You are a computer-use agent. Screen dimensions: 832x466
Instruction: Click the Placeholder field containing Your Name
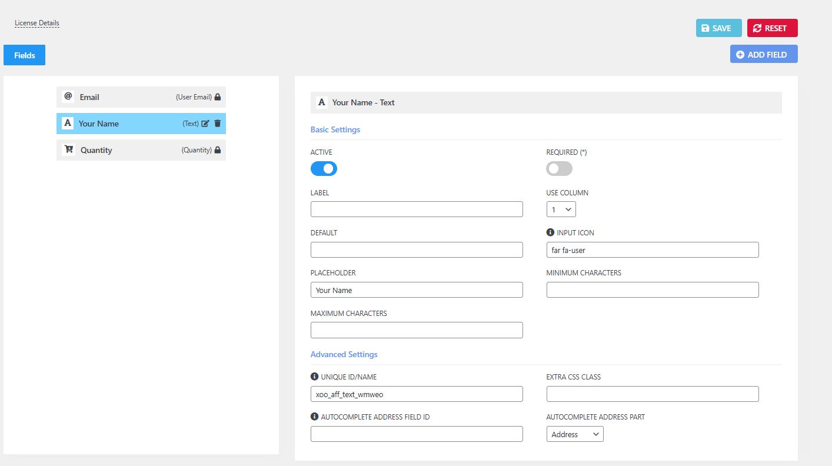click(417, 290)
